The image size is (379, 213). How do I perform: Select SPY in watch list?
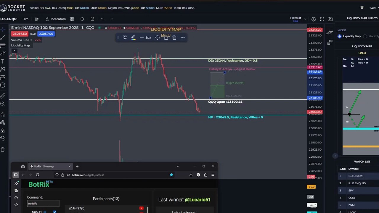[x=359, y=191]
